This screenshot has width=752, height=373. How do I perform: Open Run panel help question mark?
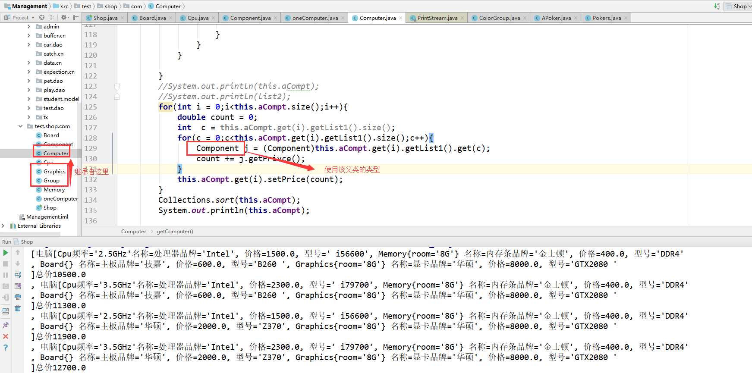[6, 347]
